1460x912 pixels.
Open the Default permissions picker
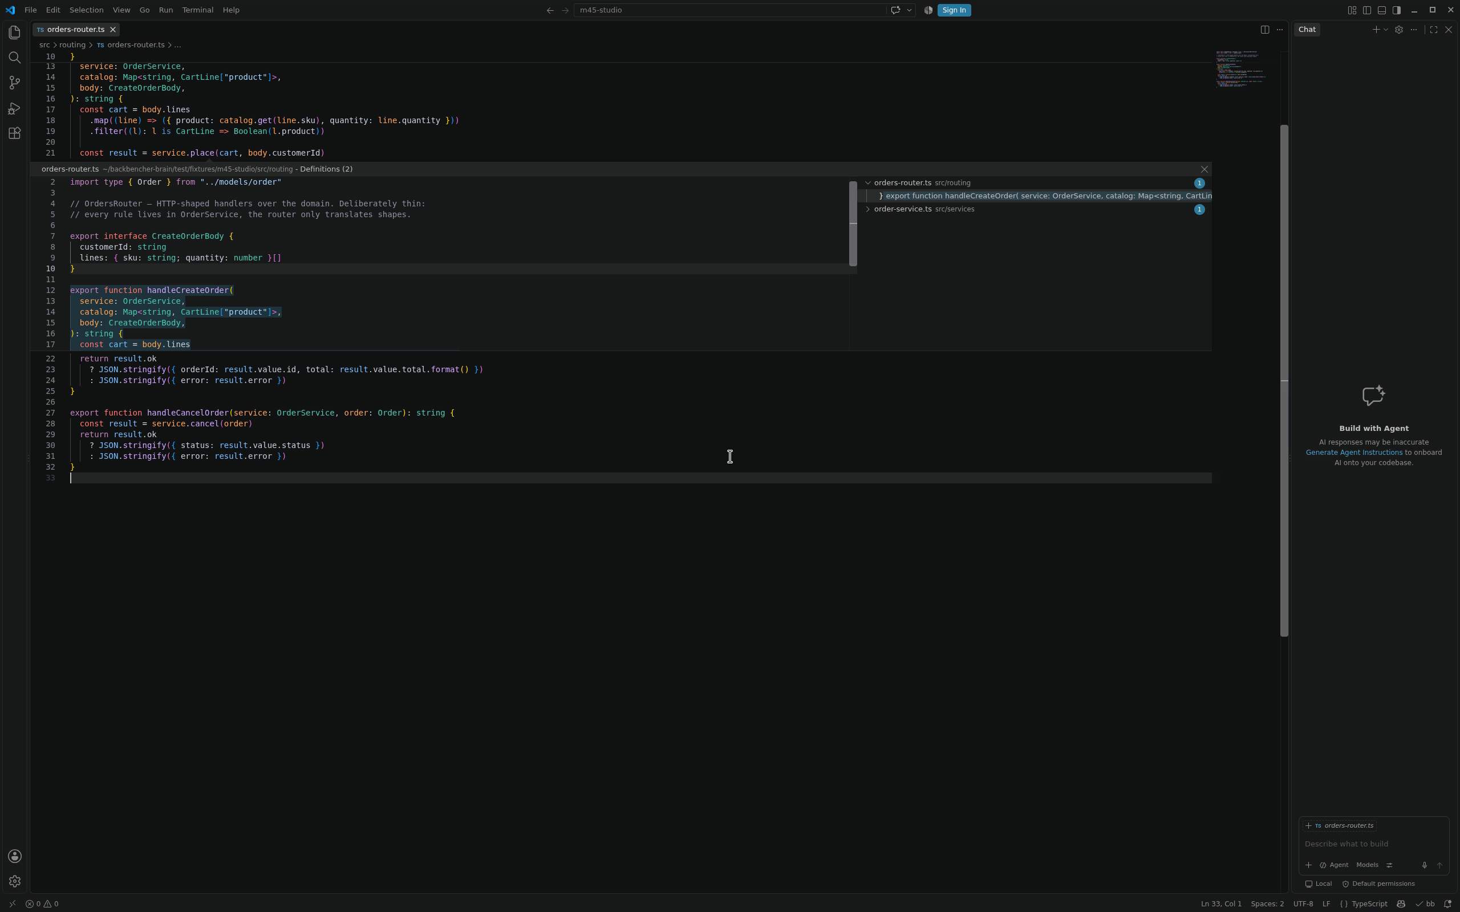click(x=1378, y=883)
